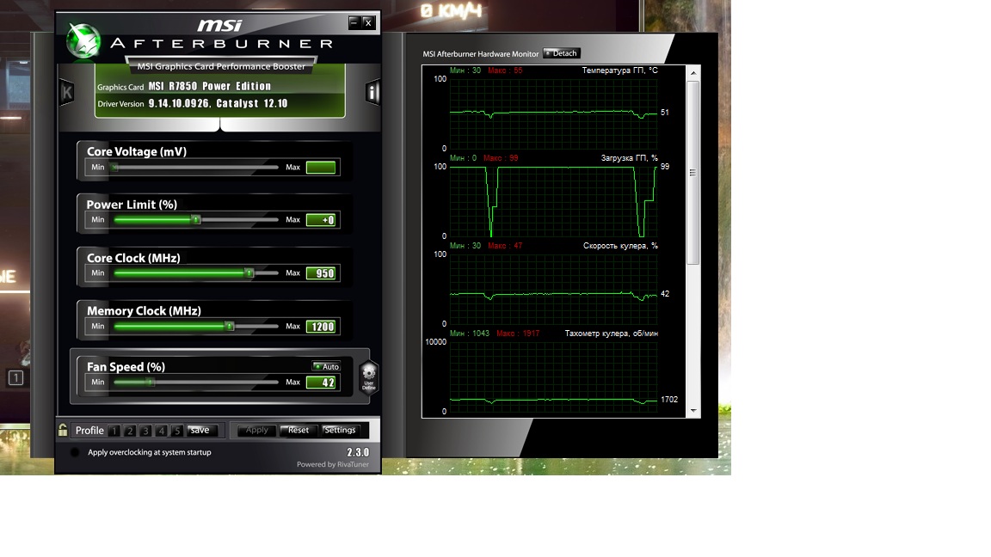Enable Apply overclocking at system startup
The height and width of the screenshot is (557, 991).
pos(75,452)
